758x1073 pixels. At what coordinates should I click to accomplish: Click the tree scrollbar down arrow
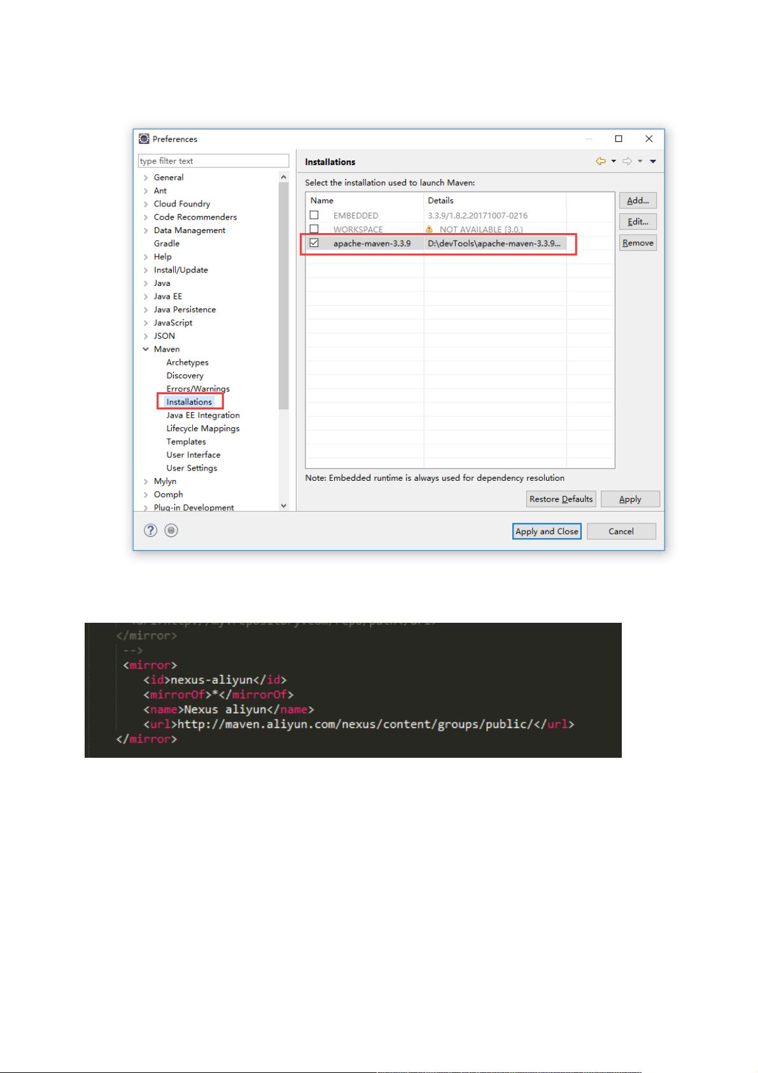(283, 506)
